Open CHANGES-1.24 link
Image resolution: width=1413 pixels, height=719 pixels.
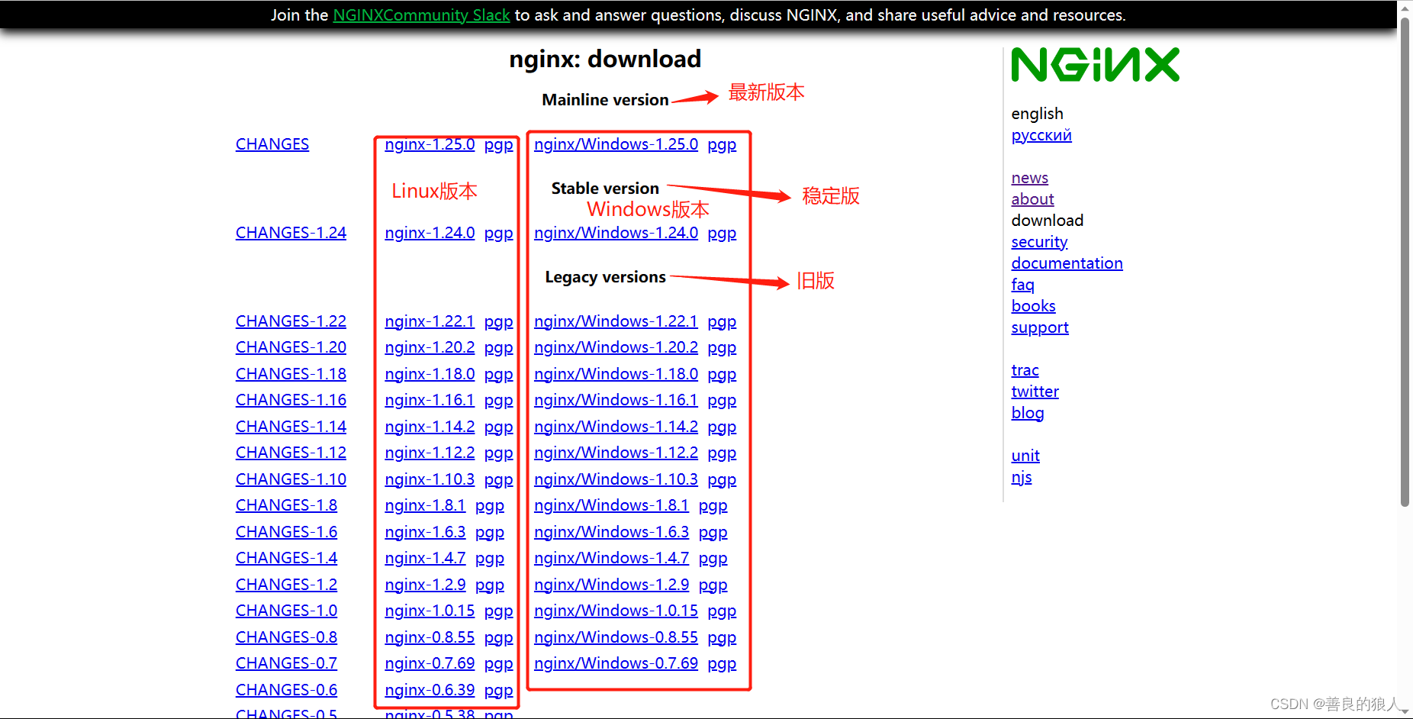click(x=291, y=233)
